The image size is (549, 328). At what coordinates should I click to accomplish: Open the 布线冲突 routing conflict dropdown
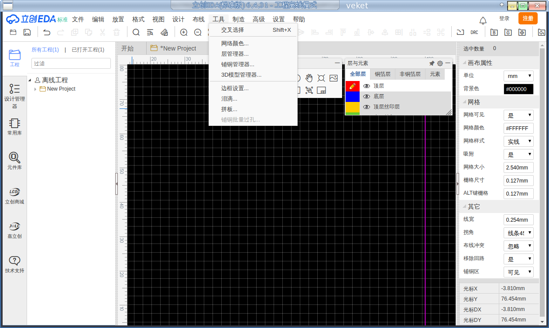click(518, 246)
